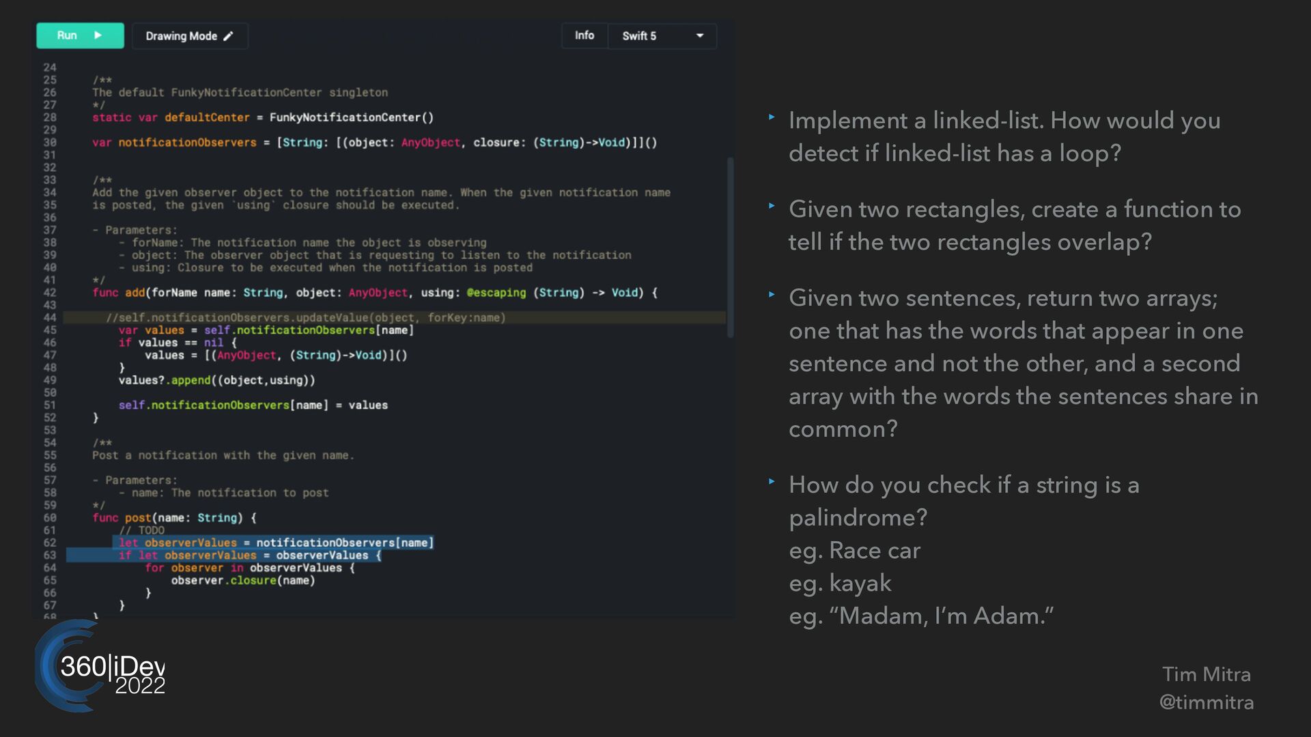Open the Info tab

(584, 35)
